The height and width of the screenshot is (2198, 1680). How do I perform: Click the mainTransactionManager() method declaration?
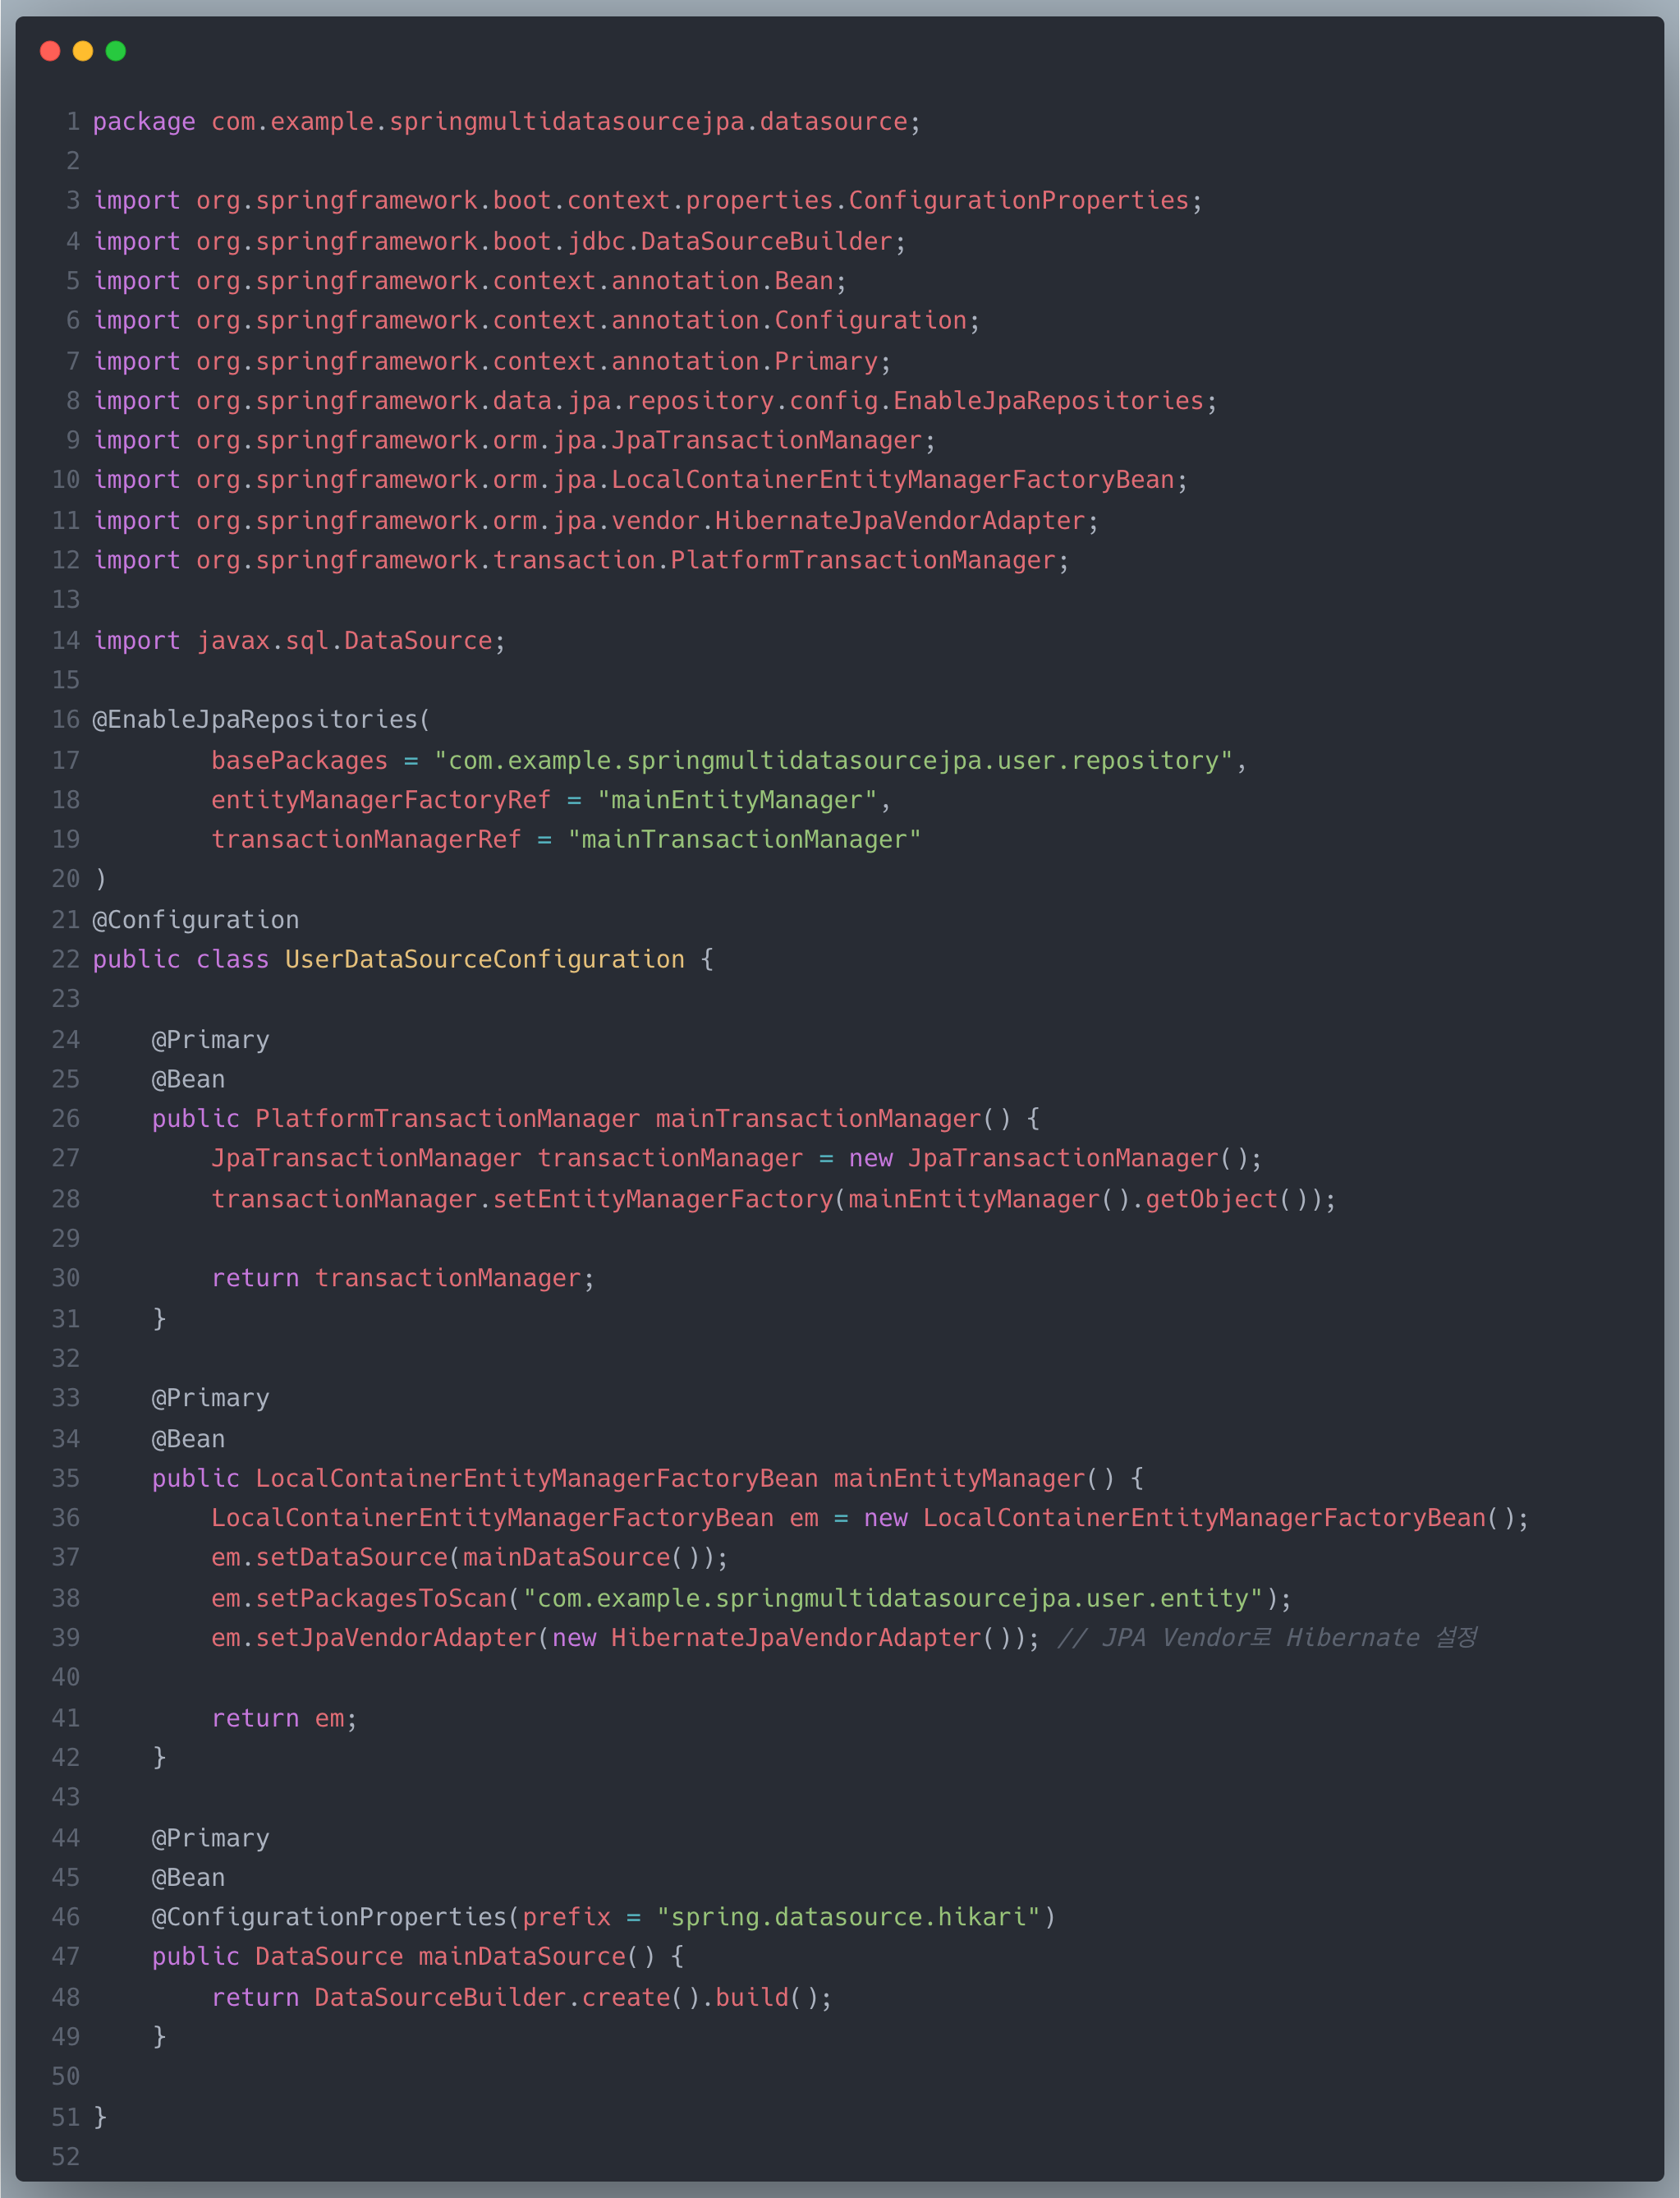tap(596, 1119)
